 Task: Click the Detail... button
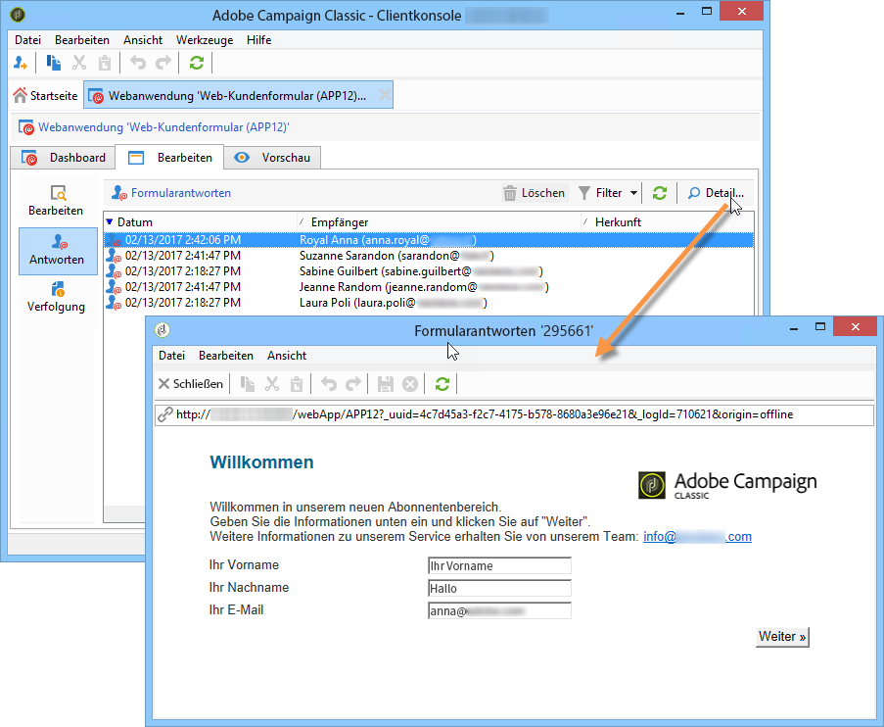click(716, 193)
